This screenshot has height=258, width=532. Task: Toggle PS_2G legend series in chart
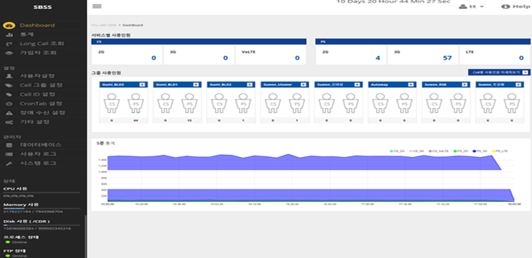(x=461, y=151)
